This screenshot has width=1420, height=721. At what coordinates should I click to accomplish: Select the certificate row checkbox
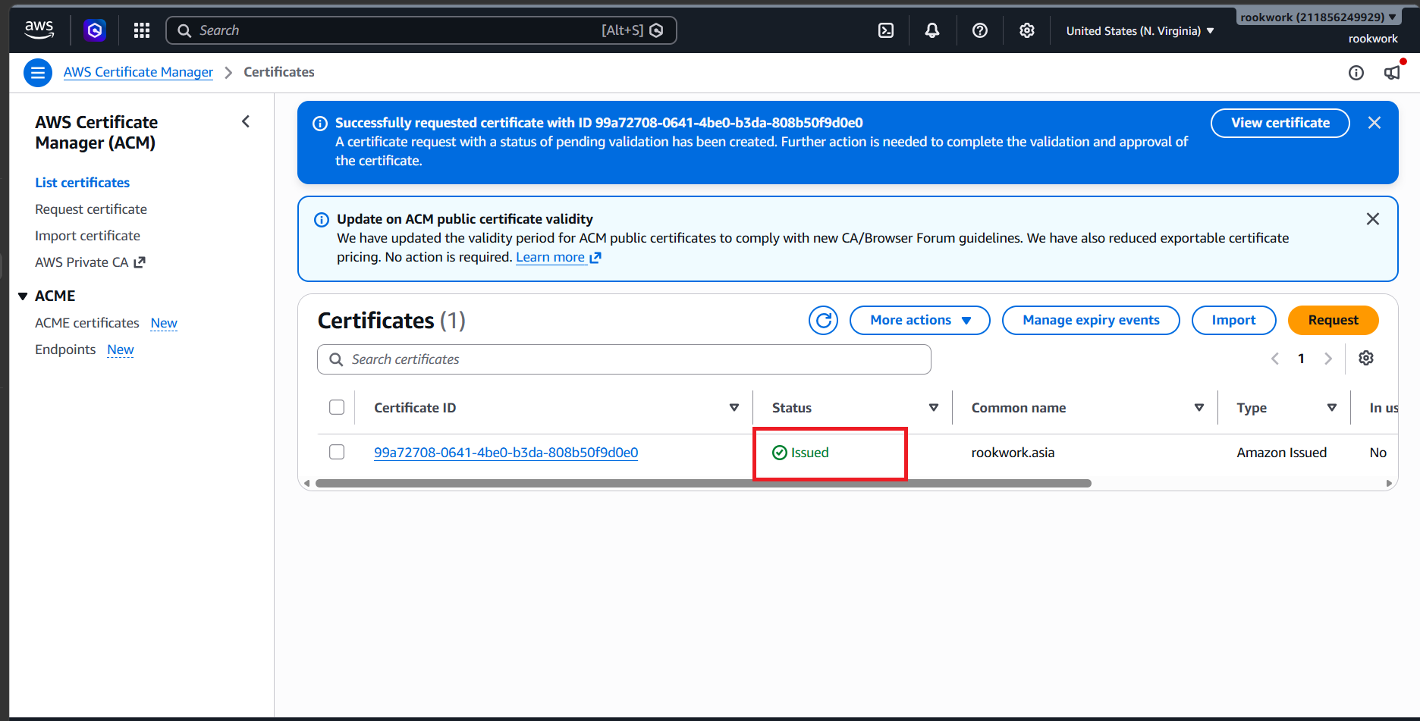click(x=337, y=452)
